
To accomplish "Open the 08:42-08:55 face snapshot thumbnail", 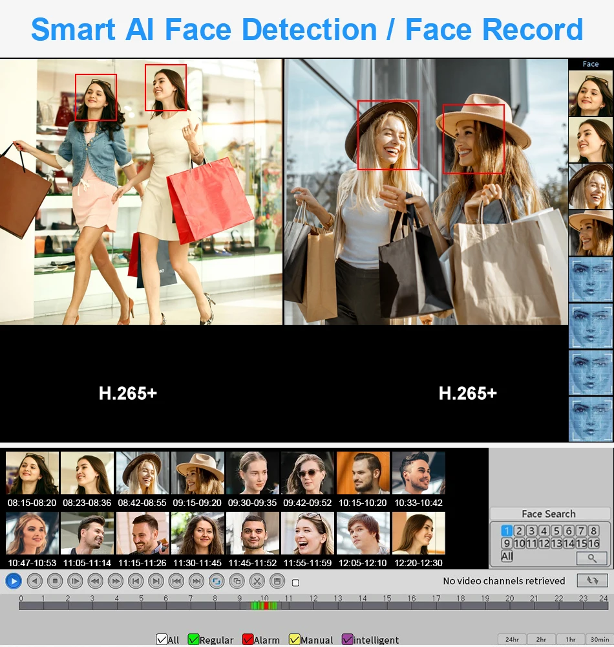I will (142, 472).
